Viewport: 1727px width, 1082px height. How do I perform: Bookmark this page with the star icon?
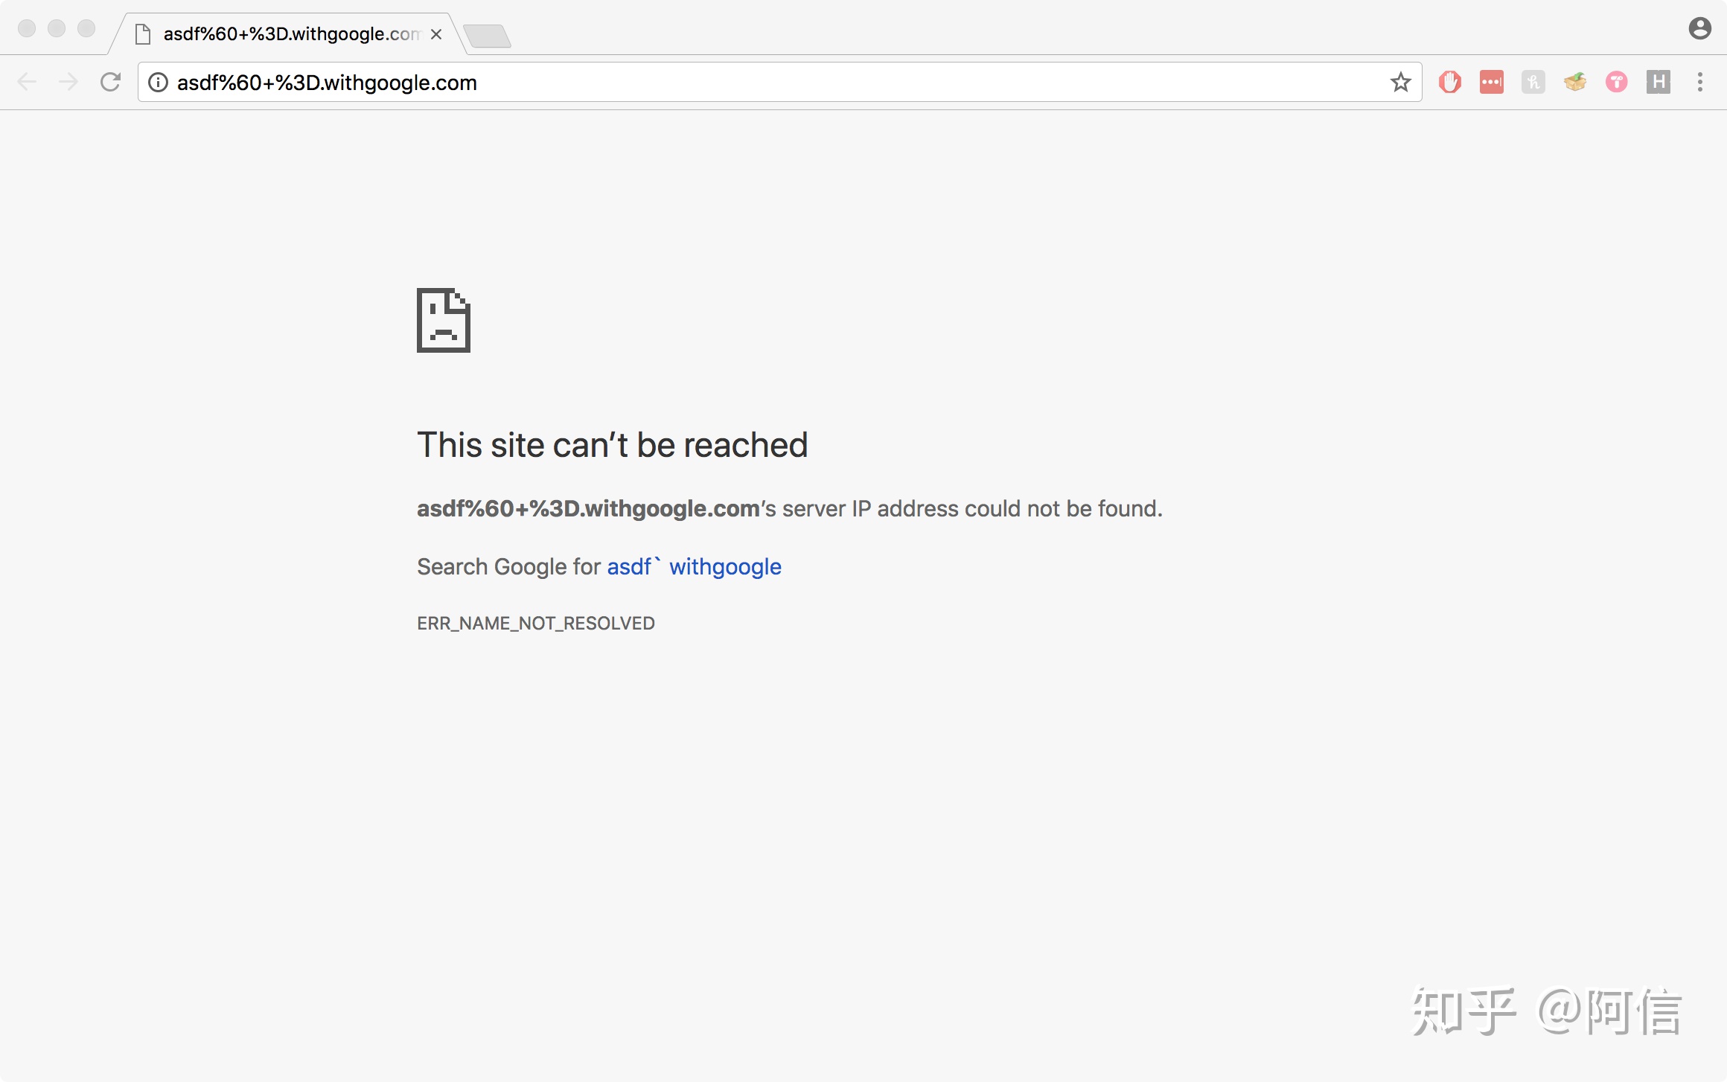(x=1400, y=82)
